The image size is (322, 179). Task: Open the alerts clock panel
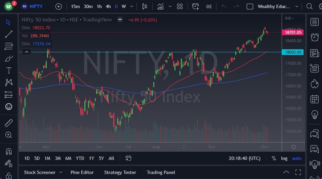[314, 37]
